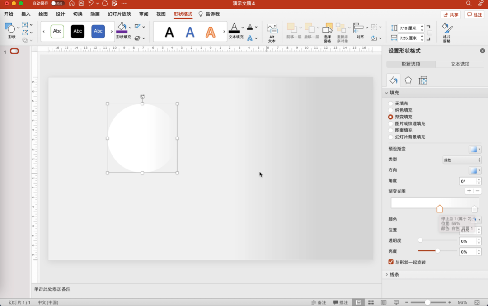488x306 pixels.
Task: Switch to 文本选项 tab
Action: pos(460,64)
